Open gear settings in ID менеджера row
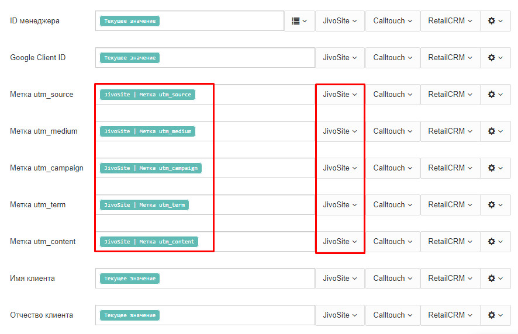Screen dimensions: 518x334 (x=495, y=21)
